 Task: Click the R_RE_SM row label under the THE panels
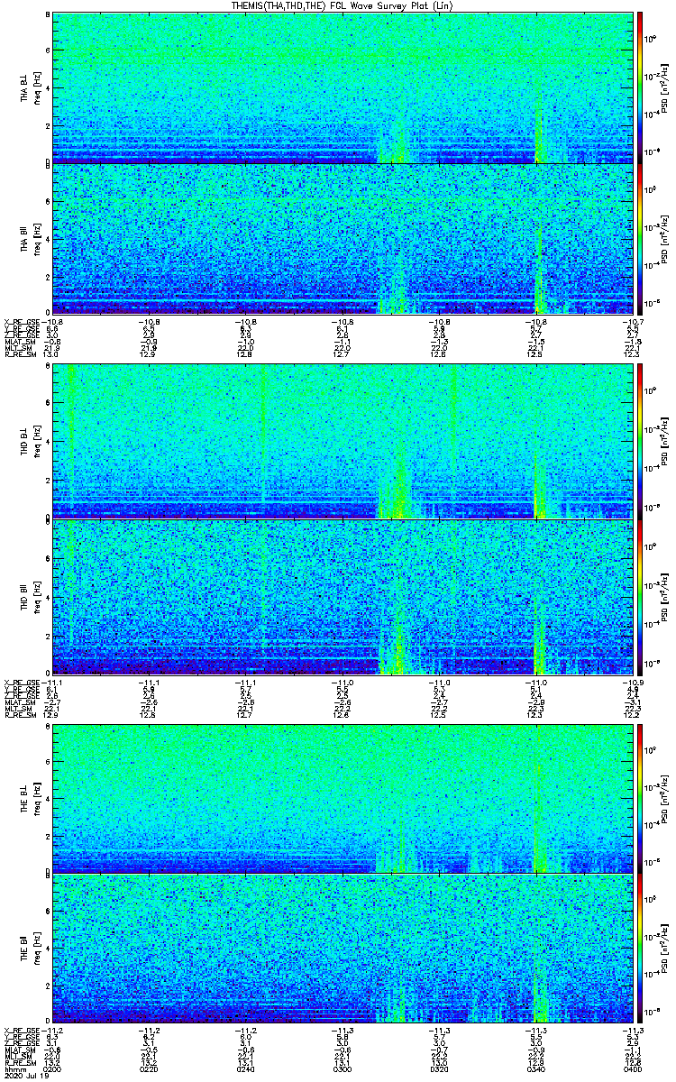click(x=20, y=1062)
